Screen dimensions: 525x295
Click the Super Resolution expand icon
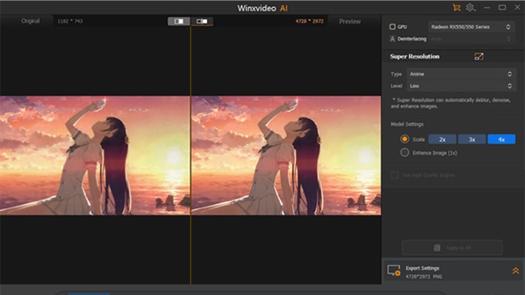pos(479,56)
